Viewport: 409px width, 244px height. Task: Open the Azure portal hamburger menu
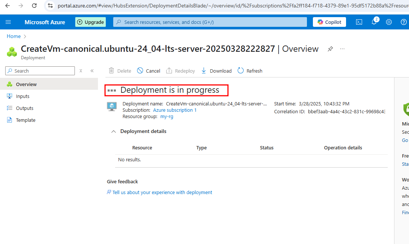click(8, 22)
